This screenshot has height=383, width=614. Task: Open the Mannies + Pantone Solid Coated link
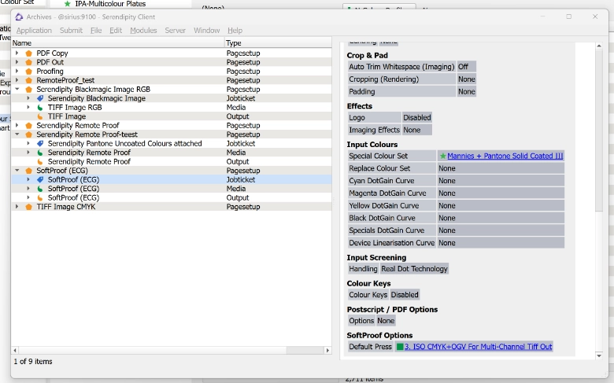tap(505, 157)
